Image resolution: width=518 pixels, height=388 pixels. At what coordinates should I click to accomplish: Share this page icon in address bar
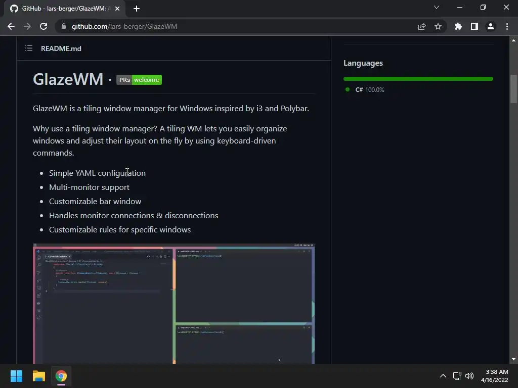point(421,26)
